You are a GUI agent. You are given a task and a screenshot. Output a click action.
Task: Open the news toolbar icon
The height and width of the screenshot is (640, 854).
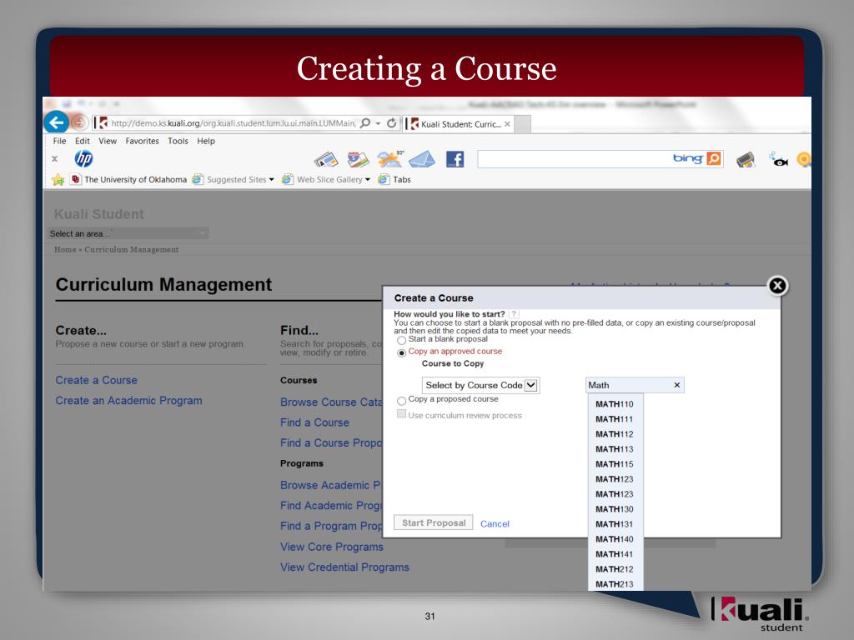(x=326, y=159)
